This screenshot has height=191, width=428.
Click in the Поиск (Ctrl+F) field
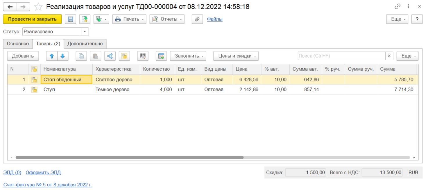[x=341, y=56]
